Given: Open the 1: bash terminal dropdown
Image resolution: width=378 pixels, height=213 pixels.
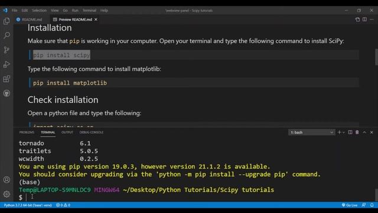Looking at the screenshot, I should tap(311, 133).
